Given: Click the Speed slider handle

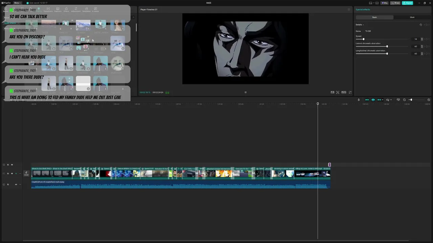Looking at the screenshot, I should point(364,39).
